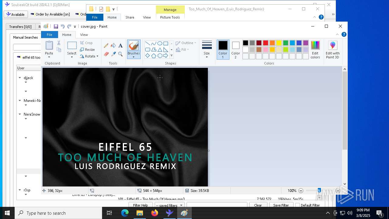Open the Brushes dropdown arrow
Image resolution: width=389 pixels, height=219 pixels.
(134, 57)
